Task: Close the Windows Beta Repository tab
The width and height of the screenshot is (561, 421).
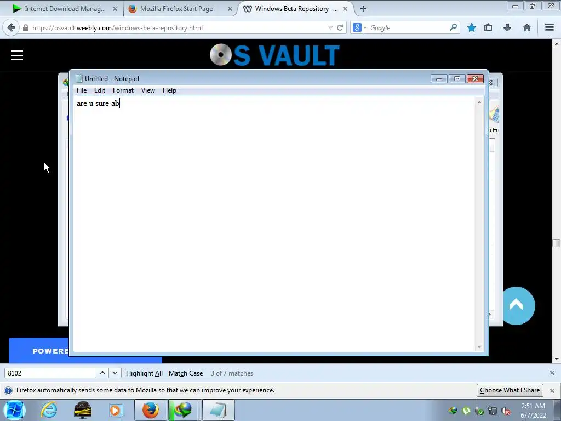Action: tap(345, 9)
